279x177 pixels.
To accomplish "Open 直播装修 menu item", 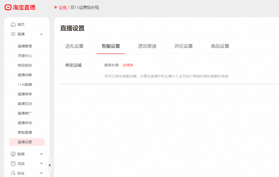I will (25, 94).
